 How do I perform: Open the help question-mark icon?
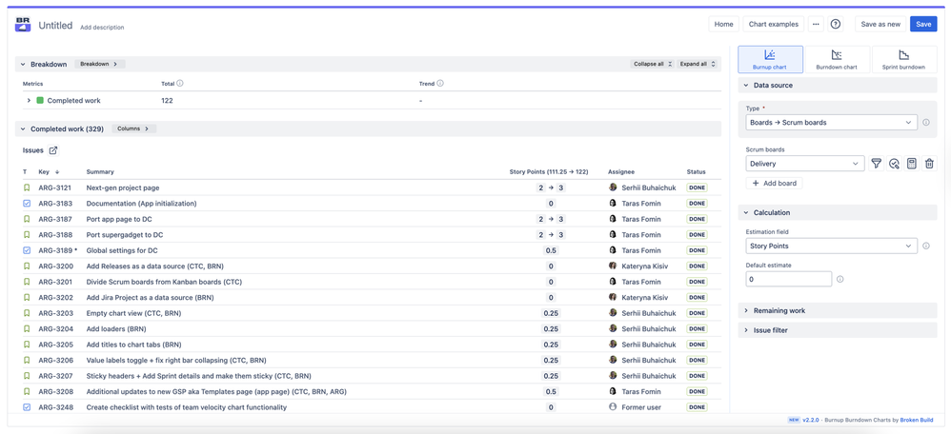pyautogui.click(x=836, y=24)
